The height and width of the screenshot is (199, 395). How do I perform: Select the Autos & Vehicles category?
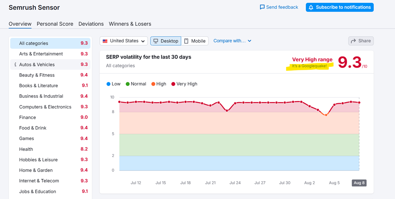50,65
